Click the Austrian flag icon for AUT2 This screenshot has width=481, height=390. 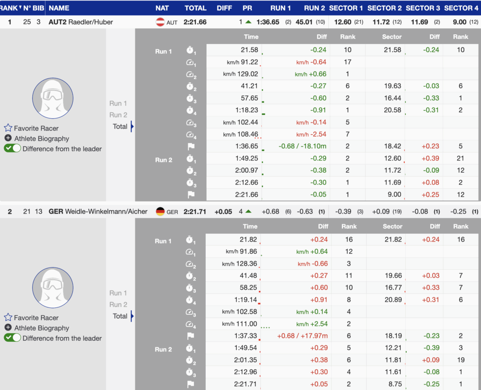[x=160, y=22]
